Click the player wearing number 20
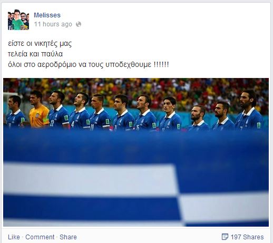Viewport: 273px width, 243px height. [x=100, y=112]
